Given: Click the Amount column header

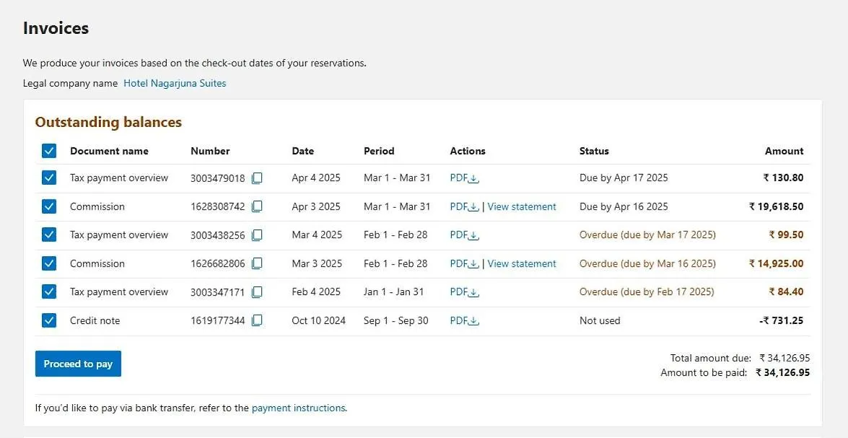Looking at the screenshot, I should click(x=784, y=152).
